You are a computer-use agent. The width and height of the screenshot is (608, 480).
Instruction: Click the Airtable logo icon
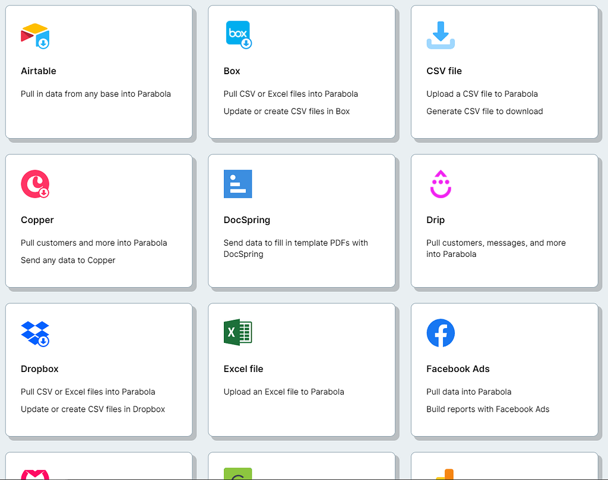tap(35, 36)
